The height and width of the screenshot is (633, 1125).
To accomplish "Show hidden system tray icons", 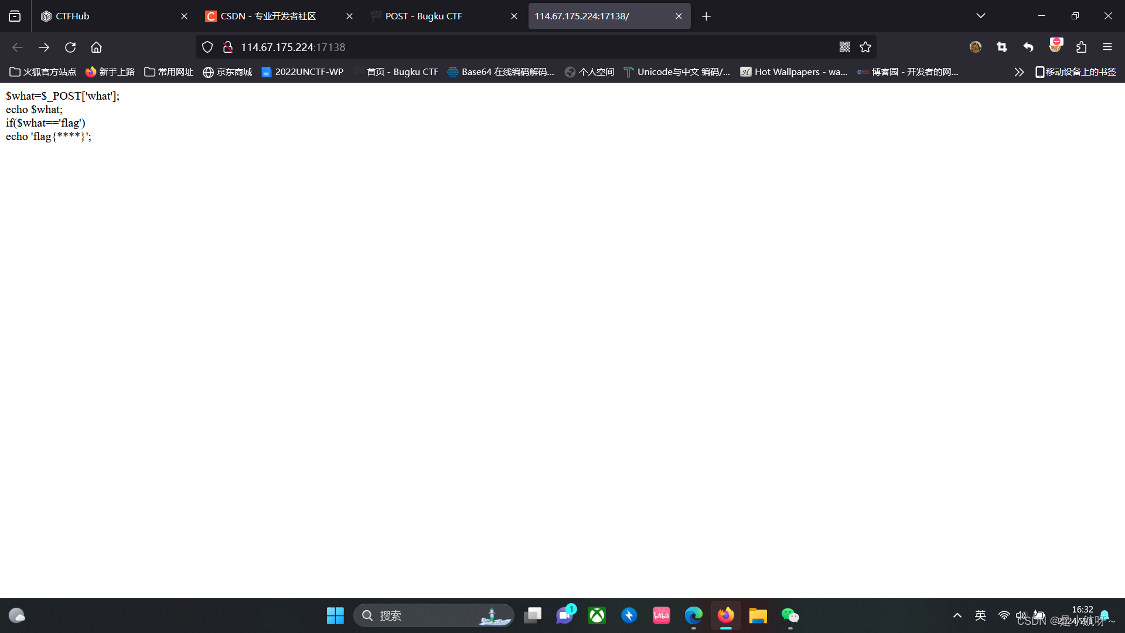I will click(x=957, y=615).
